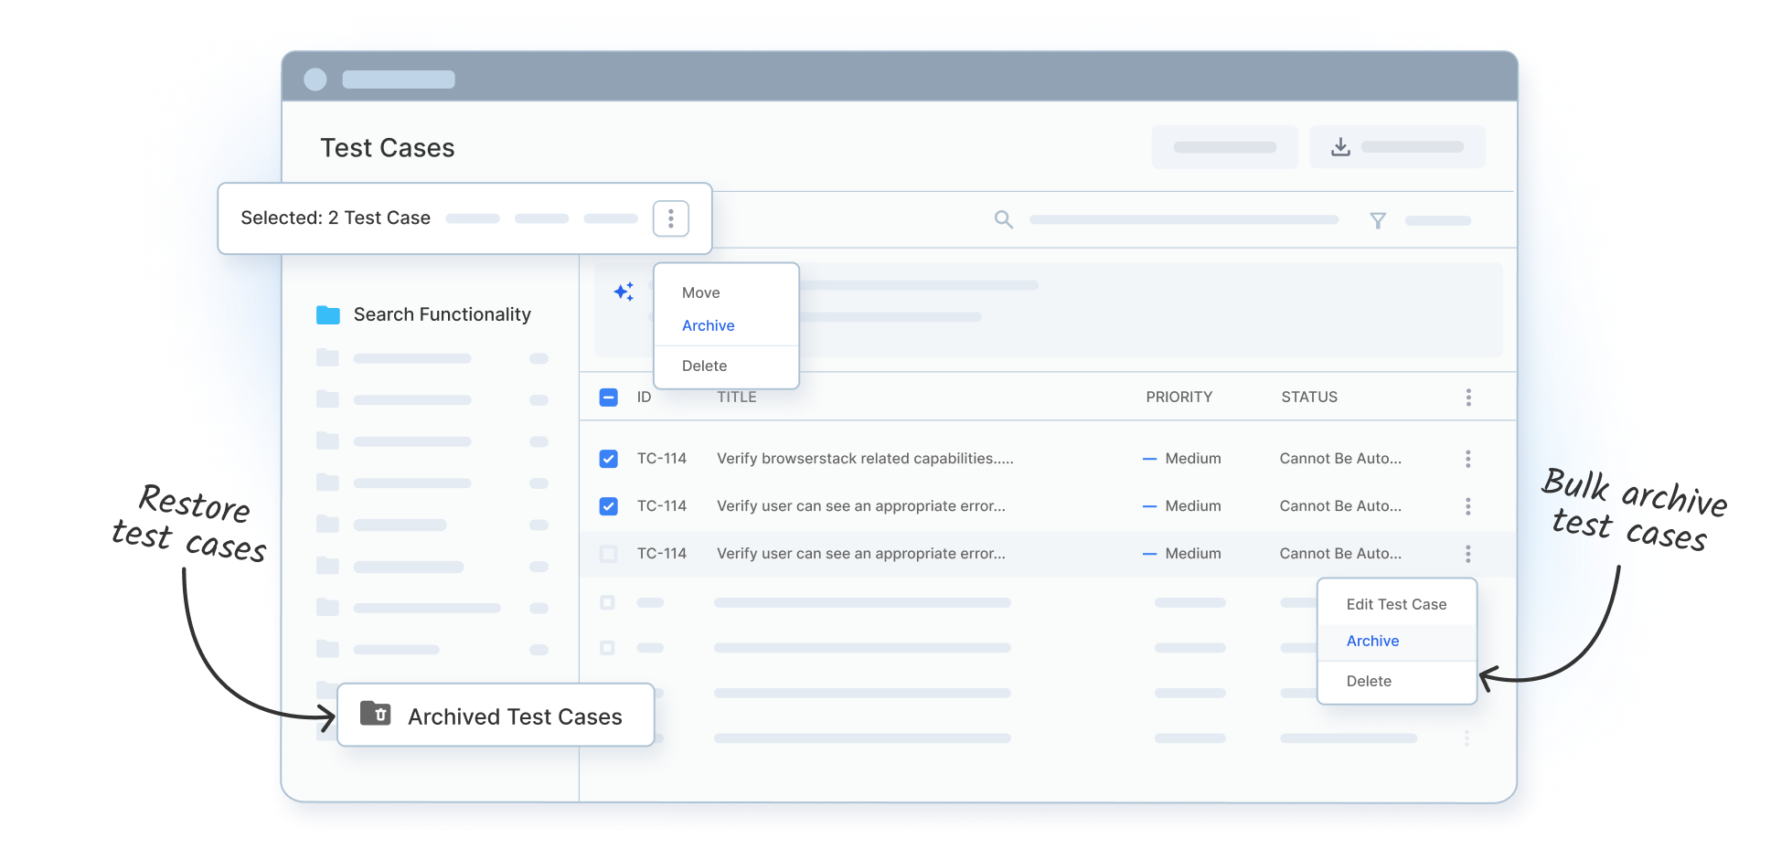Click the Archive link in the bulk actions menu

pyautogui.click(x=708, y=325)
